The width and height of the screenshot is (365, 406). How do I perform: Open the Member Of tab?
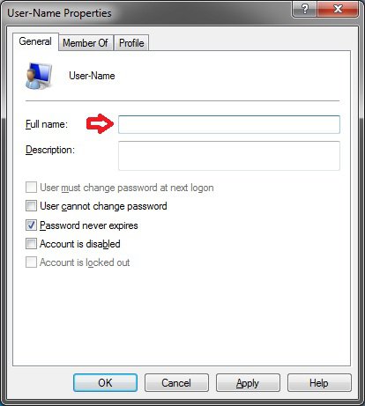86,43
